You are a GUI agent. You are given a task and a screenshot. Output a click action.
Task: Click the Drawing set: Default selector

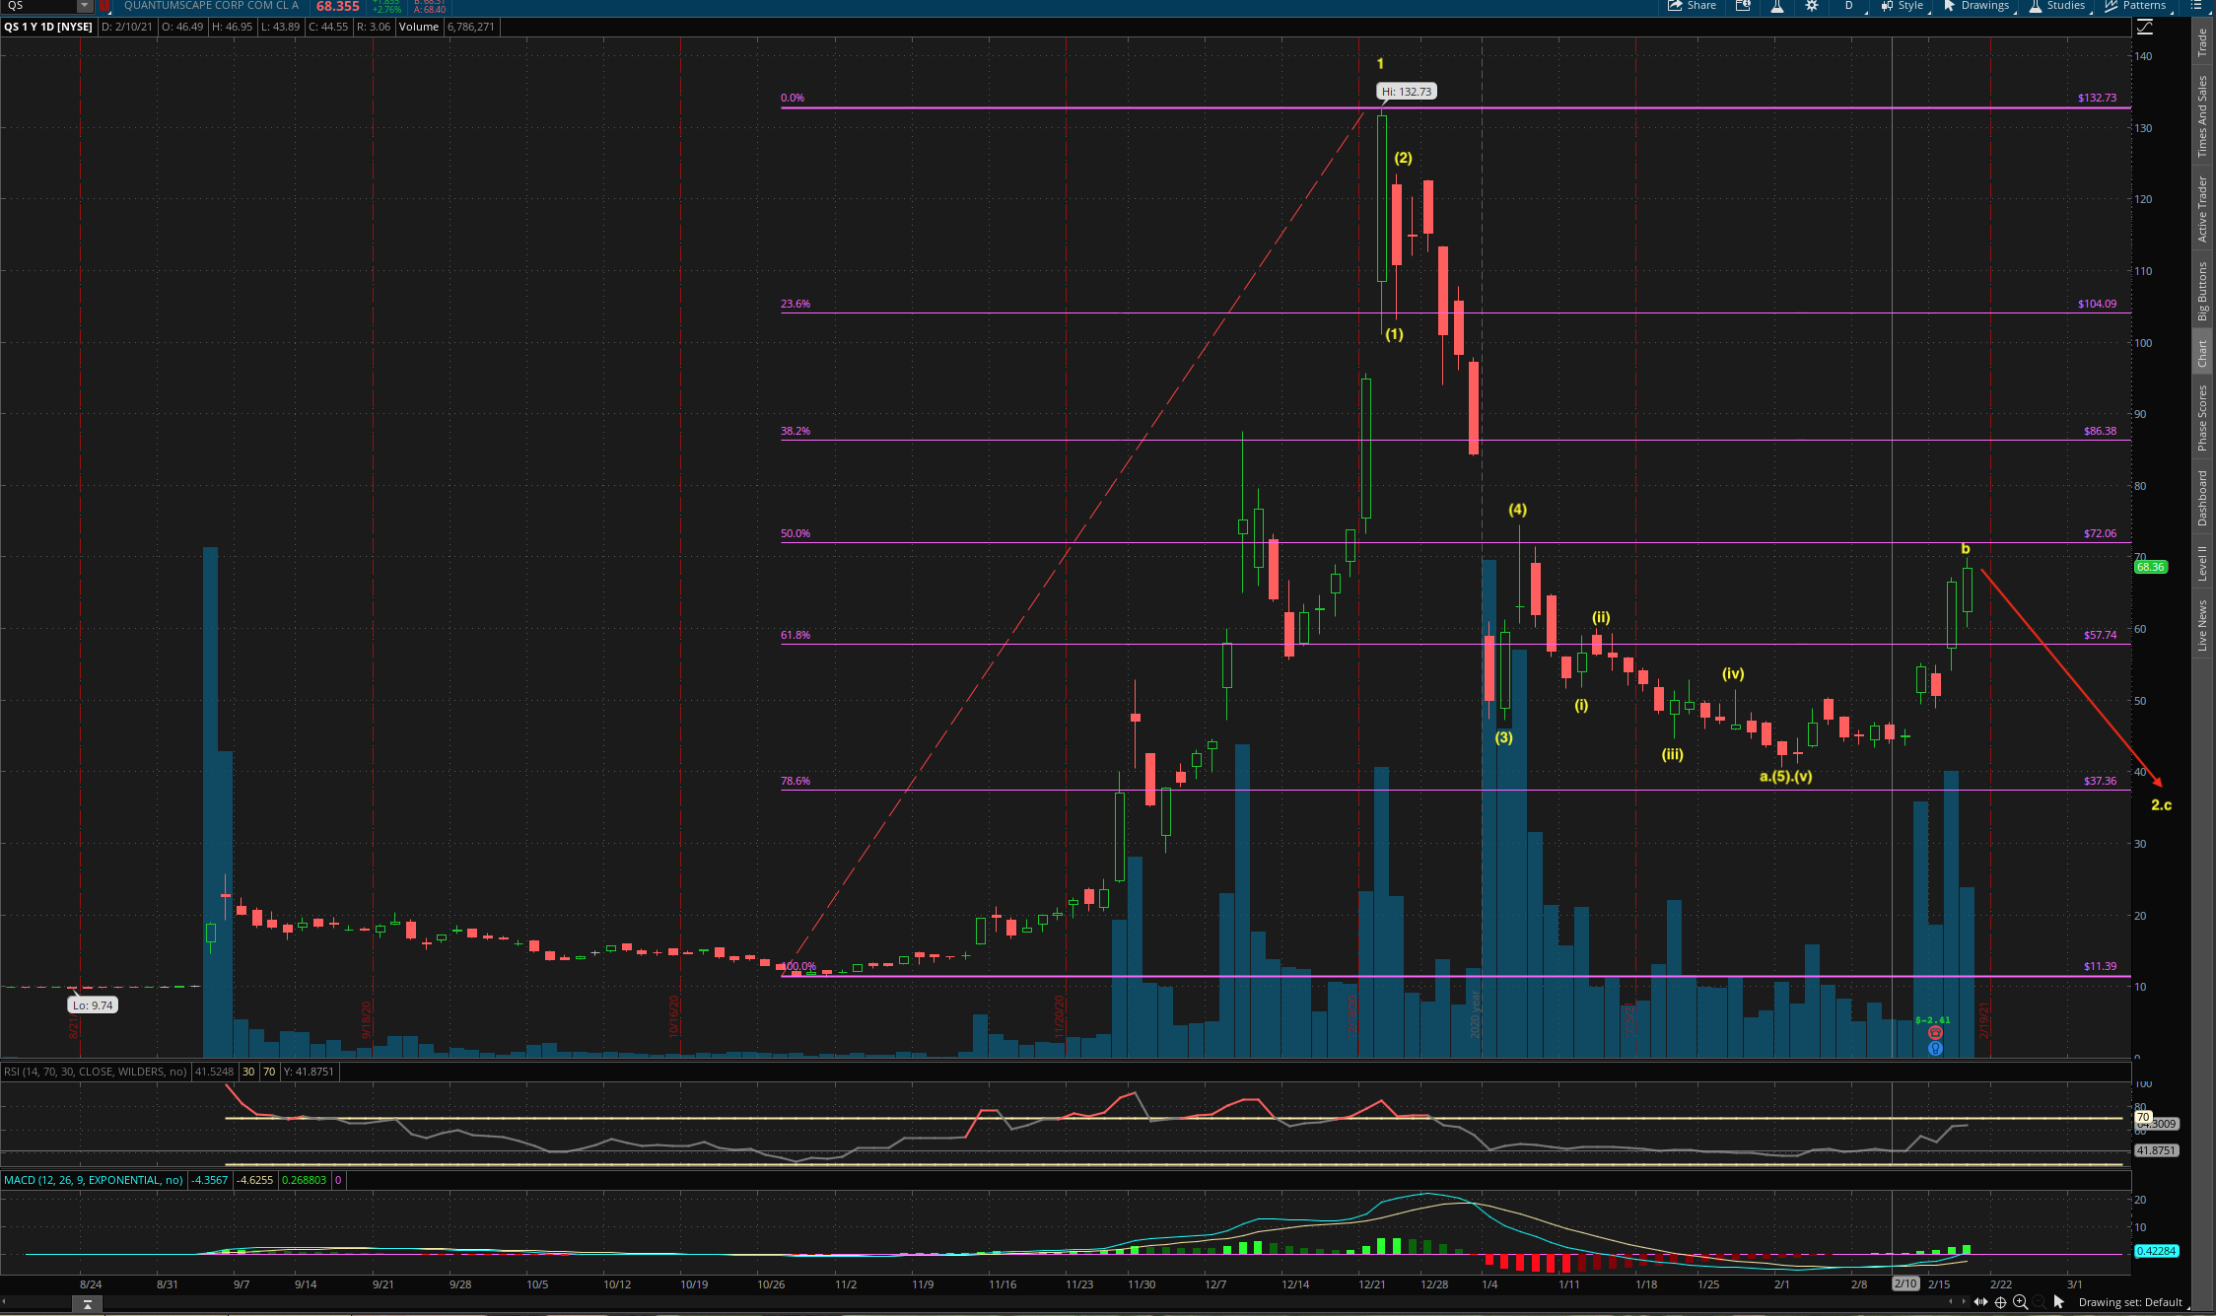pos(2129,1302)
